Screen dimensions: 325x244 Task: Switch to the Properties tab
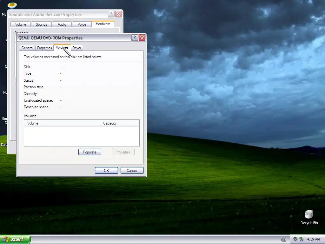pyautogui.click(x=44, y=48)
